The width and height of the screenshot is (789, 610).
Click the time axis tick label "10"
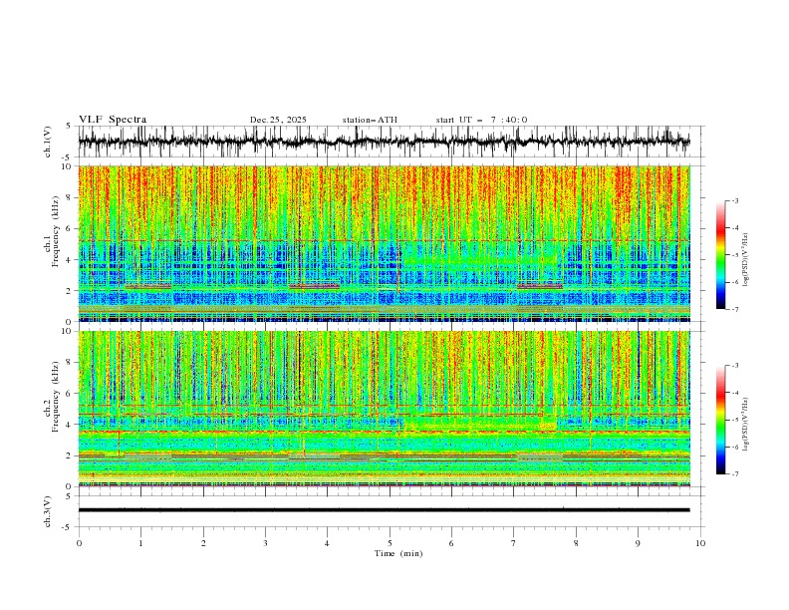[x=700, y=543]
